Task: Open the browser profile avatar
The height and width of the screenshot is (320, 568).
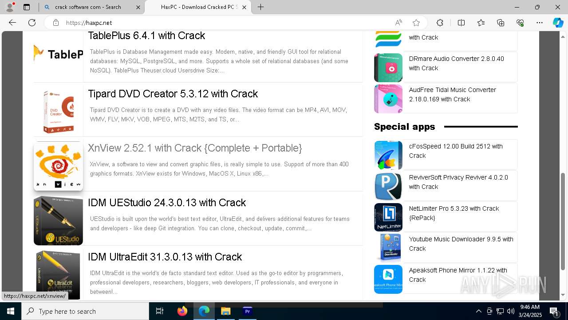Action: pyautogui.click(x=10, y=7)
